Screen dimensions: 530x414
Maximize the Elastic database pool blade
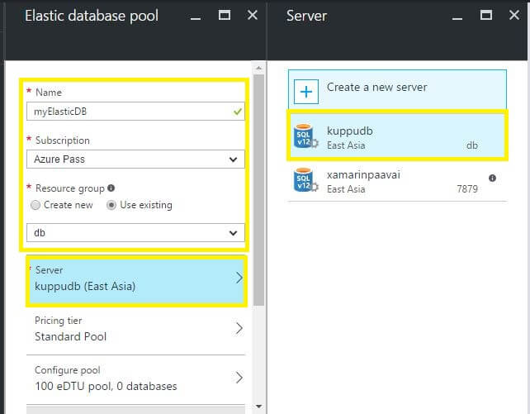pos(224,15)
